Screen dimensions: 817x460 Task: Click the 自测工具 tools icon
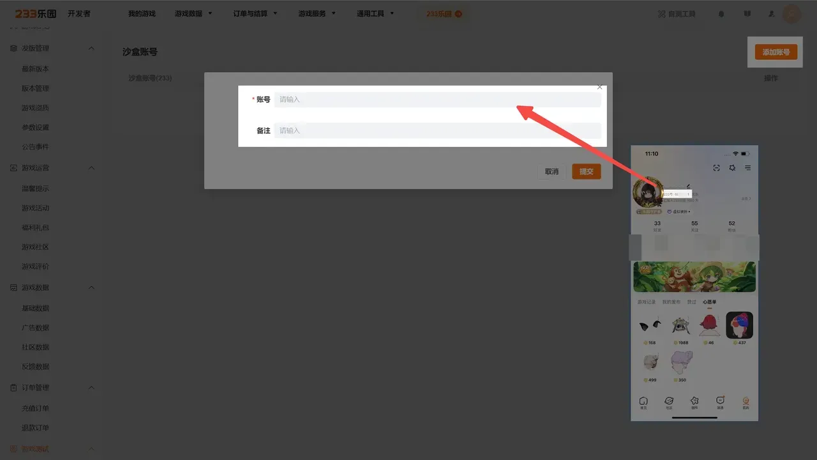[662, 14]
